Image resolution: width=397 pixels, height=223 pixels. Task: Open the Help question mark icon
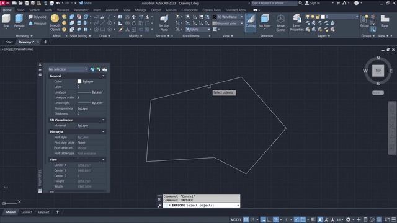357,3
